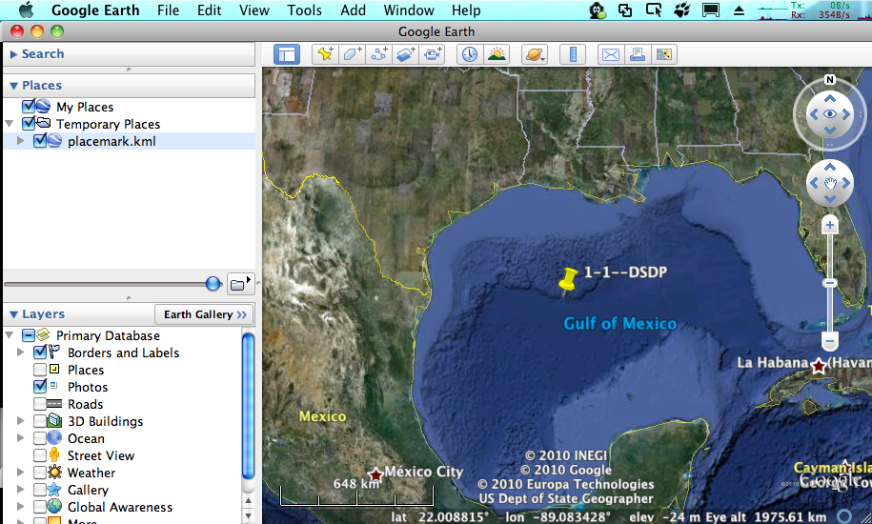Click the eject icon in menu bar
This screenshot has height=524, width=872.
(x=739, y=10)
